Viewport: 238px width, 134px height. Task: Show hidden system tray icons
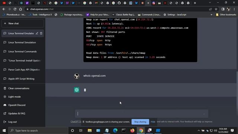pyautogui.click(x=199, y=131)
